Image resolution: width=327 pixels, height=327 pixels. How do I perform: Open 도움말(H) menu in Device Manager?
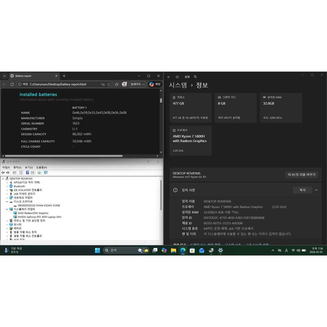(41, 168)
